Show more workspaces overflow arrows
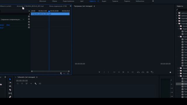The width and height of the screenshot is (187, 105). click(x=153, y=1)
